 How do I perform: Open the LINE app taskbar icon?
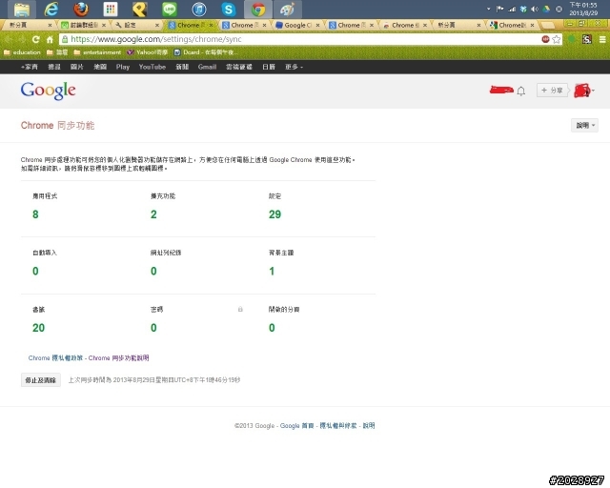tap(170, 10)
